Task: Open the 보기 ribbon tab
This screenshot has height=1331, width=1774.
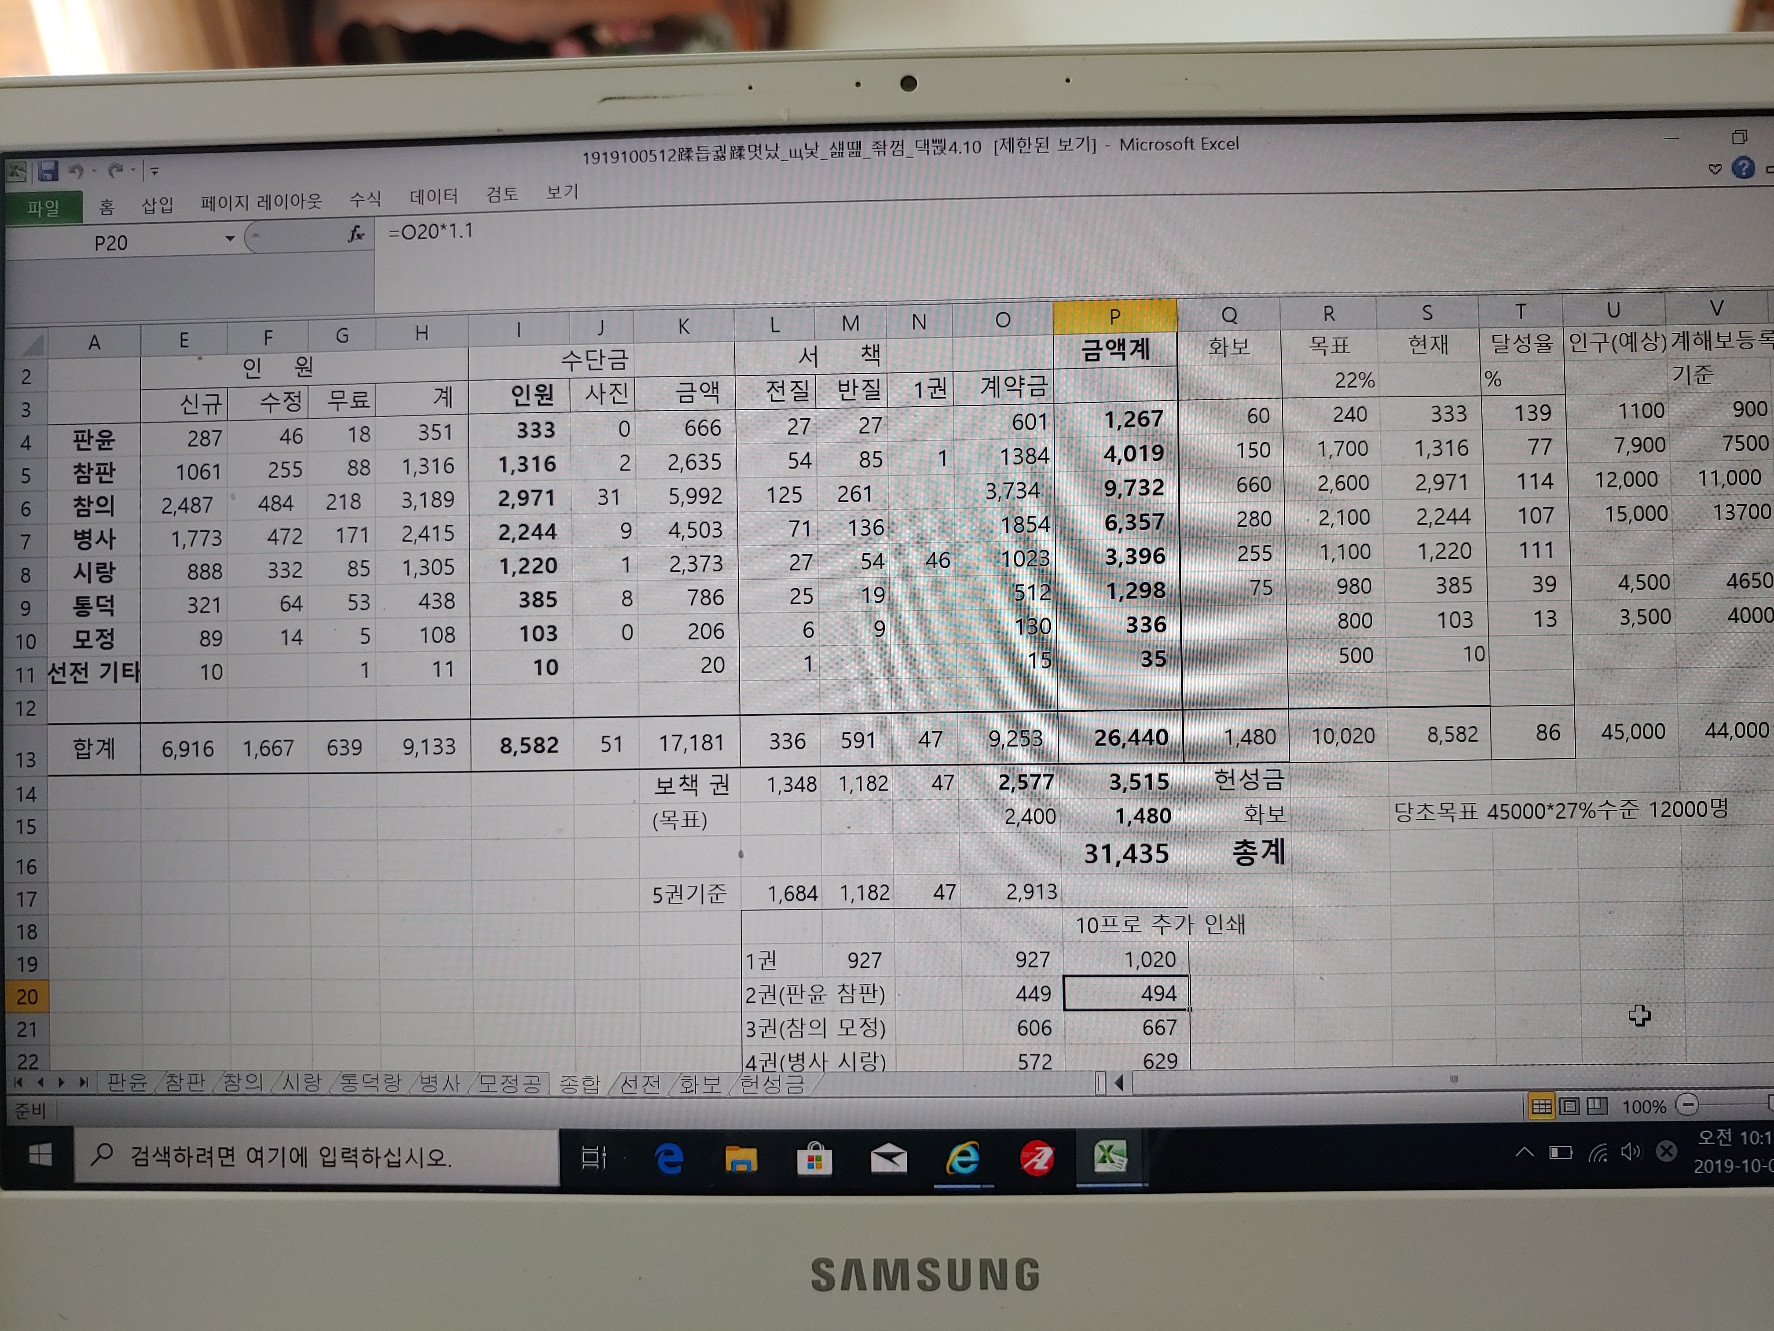Action: coord(561,192)
